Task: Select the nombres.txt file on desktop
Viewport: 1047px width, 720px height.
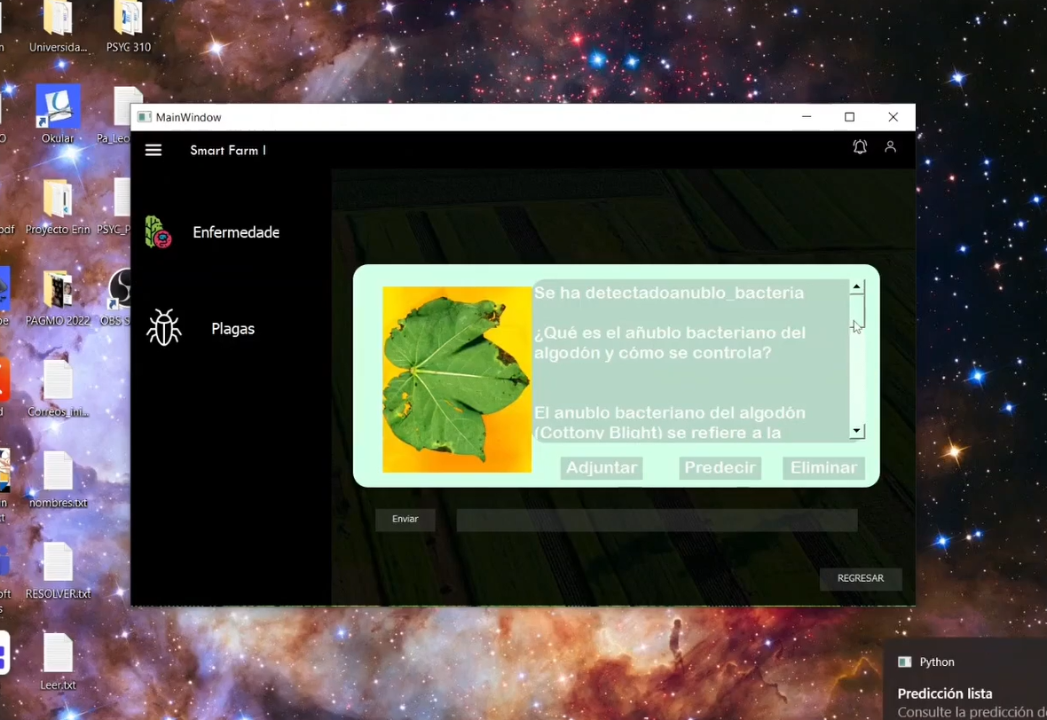Action: (x=58, y=481)
